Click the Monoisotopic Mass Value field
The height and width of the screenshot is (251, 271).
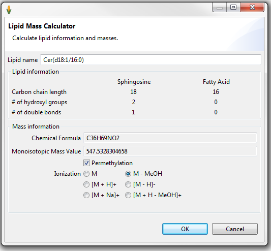tap(170, 151)
